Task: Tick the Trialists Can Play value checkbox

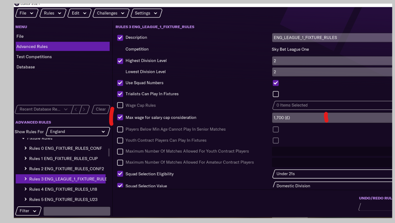Action: click(x=276, y=94)
